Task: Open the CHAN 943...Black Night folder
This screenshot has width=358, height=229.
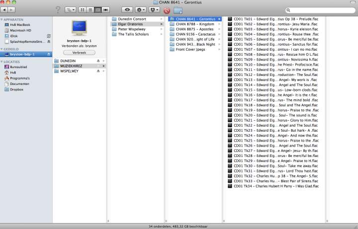Action: (x=195, y=44)
